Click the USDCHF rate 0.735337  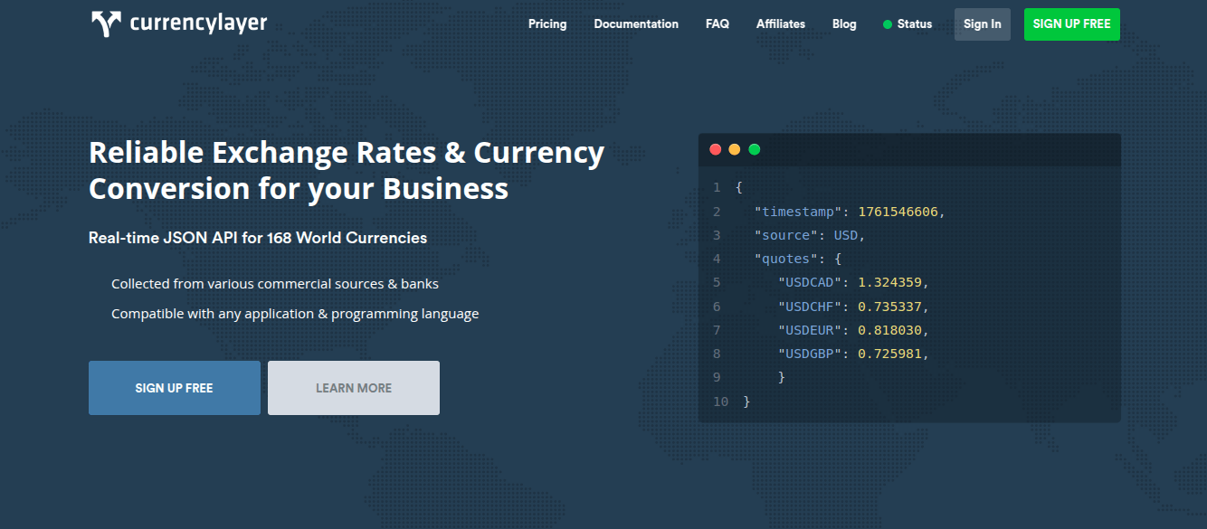coord(889,307)
